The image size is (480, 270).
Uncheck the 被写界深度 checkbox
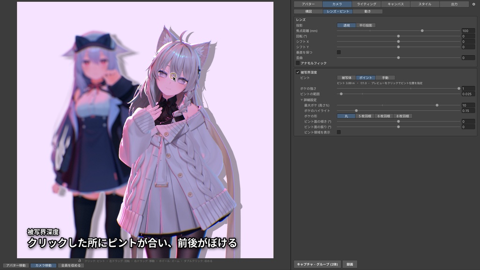[298, 72]
